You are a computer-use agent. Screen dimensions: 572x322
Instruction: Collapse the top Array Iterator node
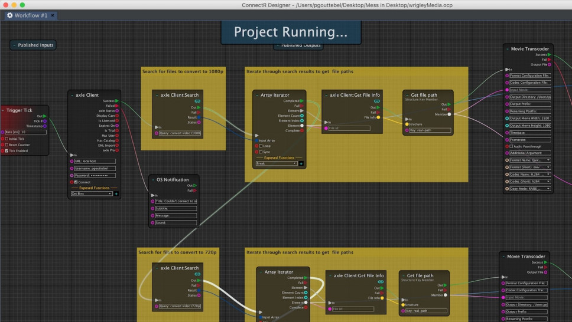(257, 95)
